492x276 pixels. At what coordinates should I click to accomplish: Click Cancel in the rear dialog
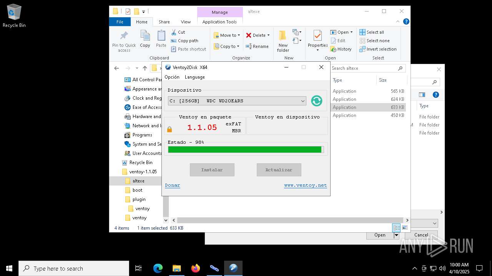[421, 235]
